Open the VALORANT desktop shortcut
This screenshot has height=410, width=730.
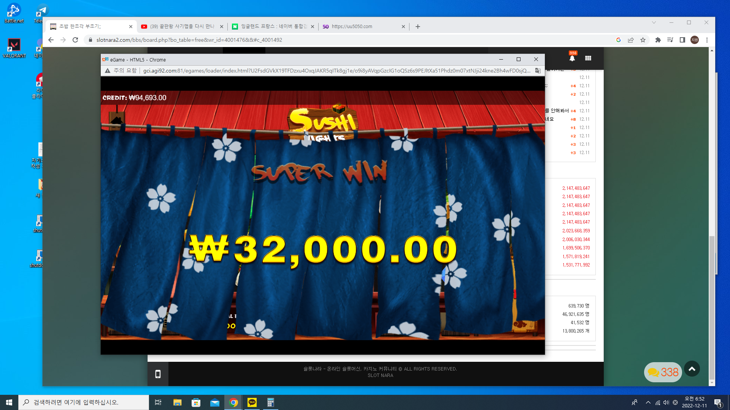tap(14, 48)
